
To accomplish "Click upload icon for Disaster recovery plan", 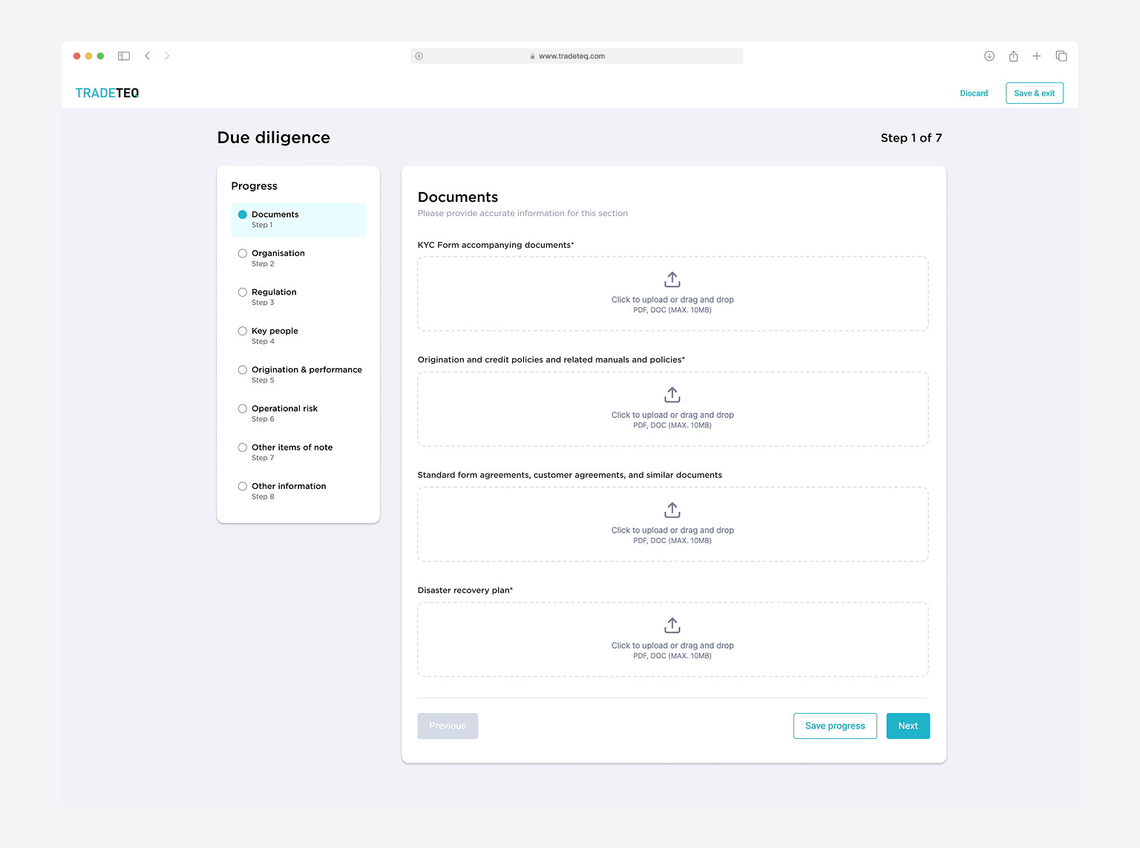I will 672,625.
